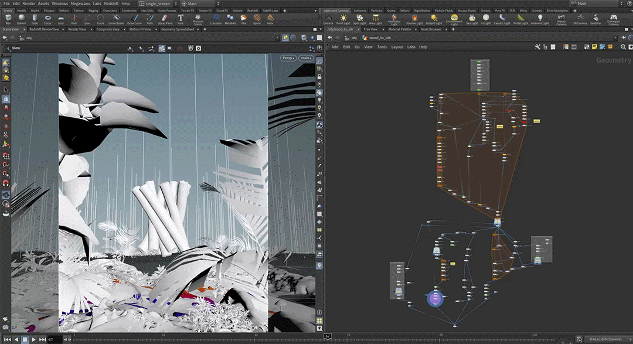Click the frame 67 marker on timeline
633x344 pixels.
[x=327, y=336]
